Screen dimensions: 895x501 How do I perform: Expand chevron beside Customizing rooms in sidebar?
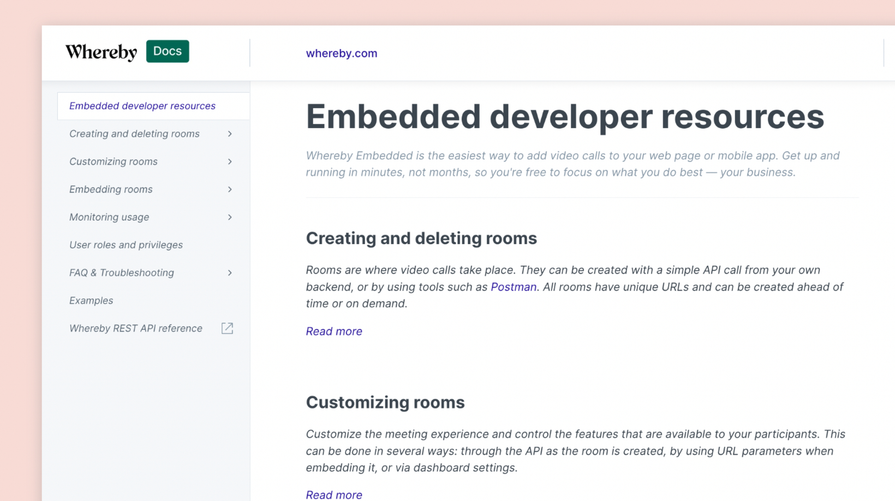pos(230,161)
